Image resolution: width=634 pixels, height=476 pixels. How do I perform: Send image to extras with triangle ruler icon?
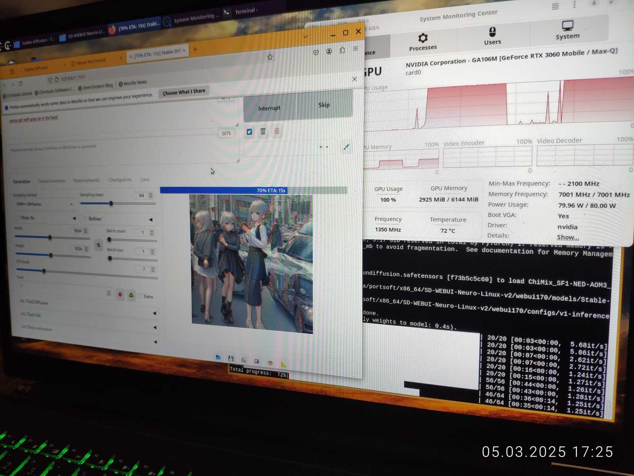(283, 364)
